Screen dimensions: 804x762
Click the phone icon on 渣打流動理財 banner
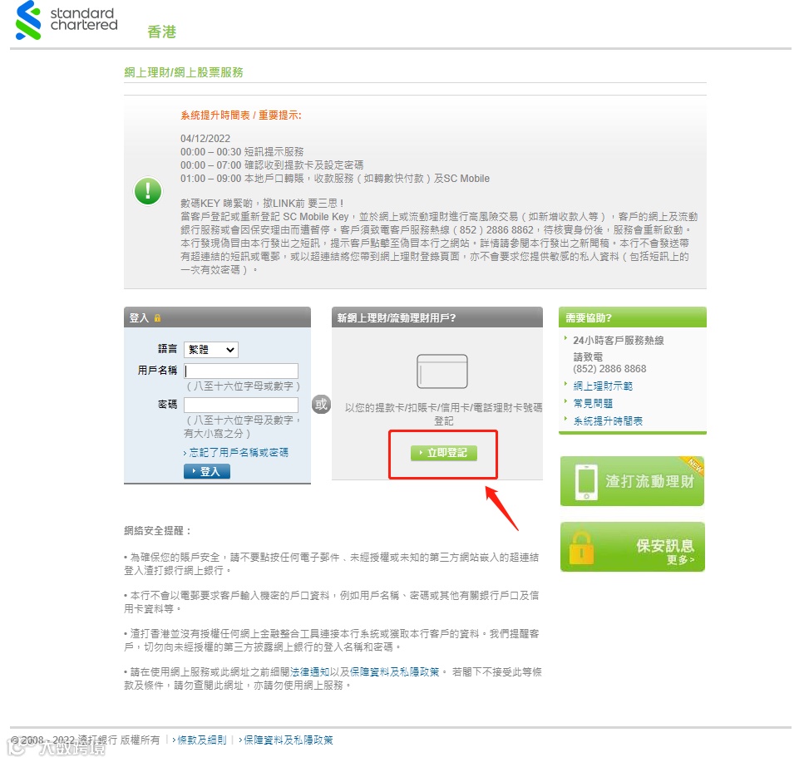[587, 482]
